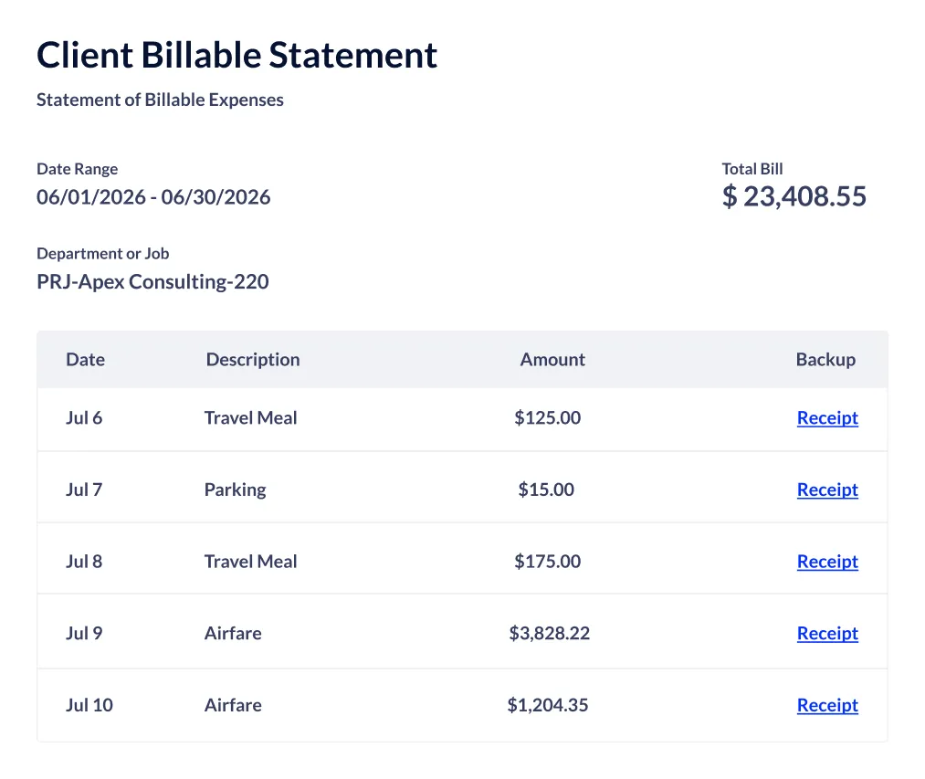Open the Receipt link for Jul 7 Parking
Image resolution: width=925 pixels, height=779 pixels.
(x=827, y=490)
